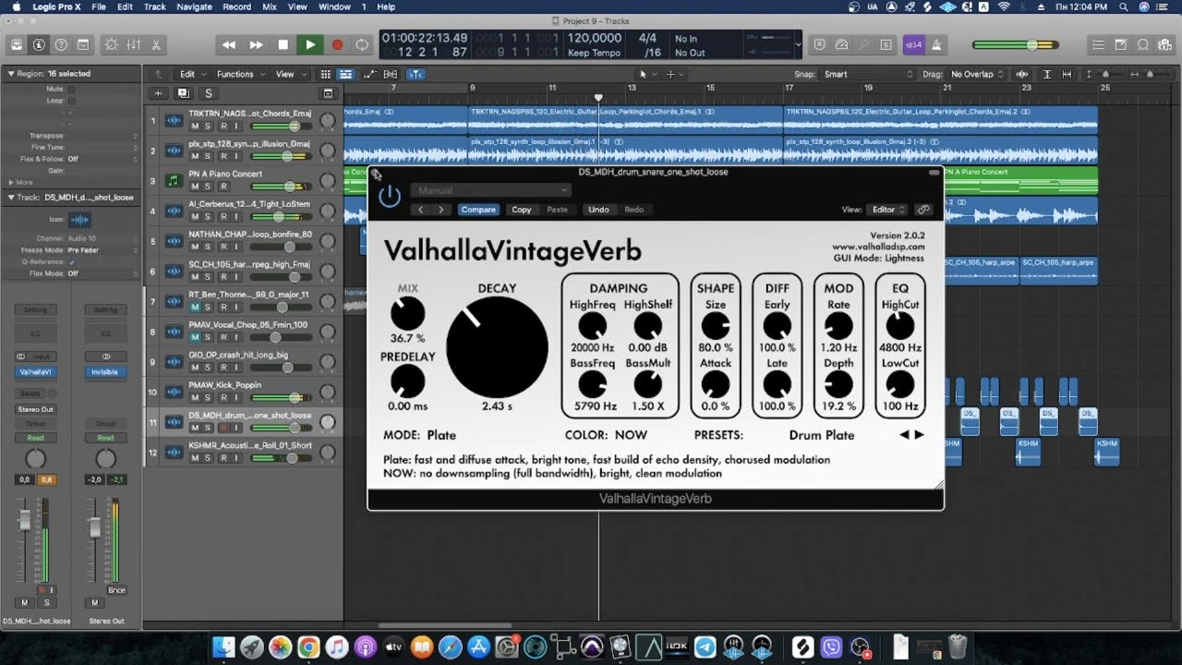Viewport: 1182px width, 665px height.
Task: Open Quick Help question-mark icon
Action: pyautogui.click(x=61, y=44)
